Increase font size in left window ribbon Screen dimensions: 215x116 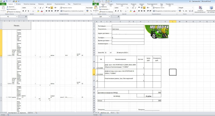[41, 8]
